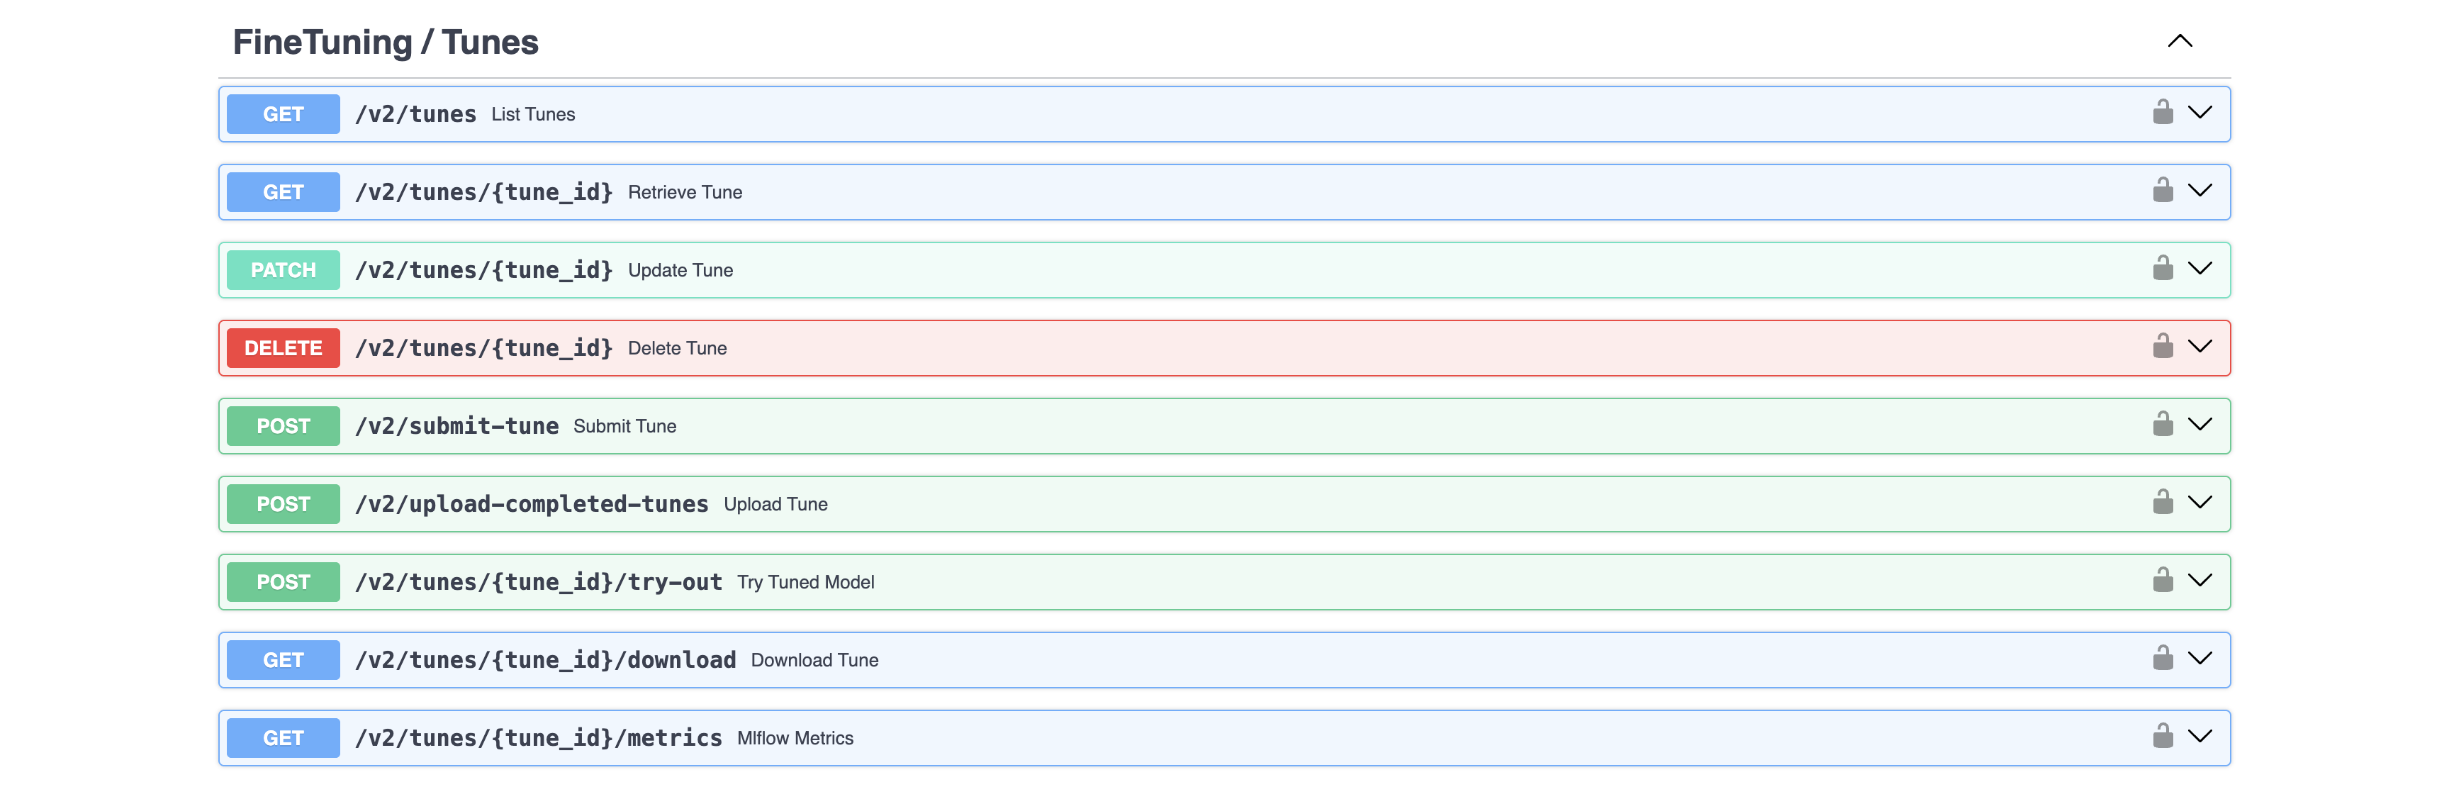Click lock icon on Upload Tune row
The height and width of the screenshot is (799, 2449).
tap(2163, 502)
